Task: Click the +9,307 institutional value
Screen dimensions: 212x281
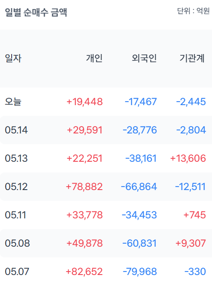Action: 190,243
